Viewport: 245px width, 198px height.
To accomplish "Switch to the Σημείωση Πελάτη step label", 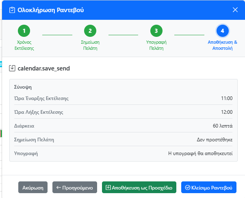I will point(90,45).
